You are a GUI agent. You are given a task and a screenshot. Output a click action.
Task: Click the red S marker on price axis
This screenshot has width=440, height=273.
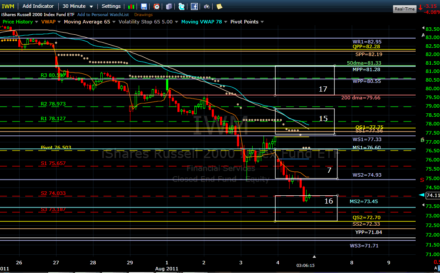[x=422, y=180]
